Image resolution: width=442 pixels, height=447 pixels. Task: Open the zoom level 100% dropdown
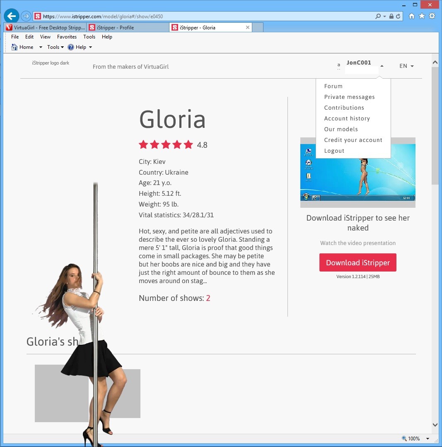[428, 439]
